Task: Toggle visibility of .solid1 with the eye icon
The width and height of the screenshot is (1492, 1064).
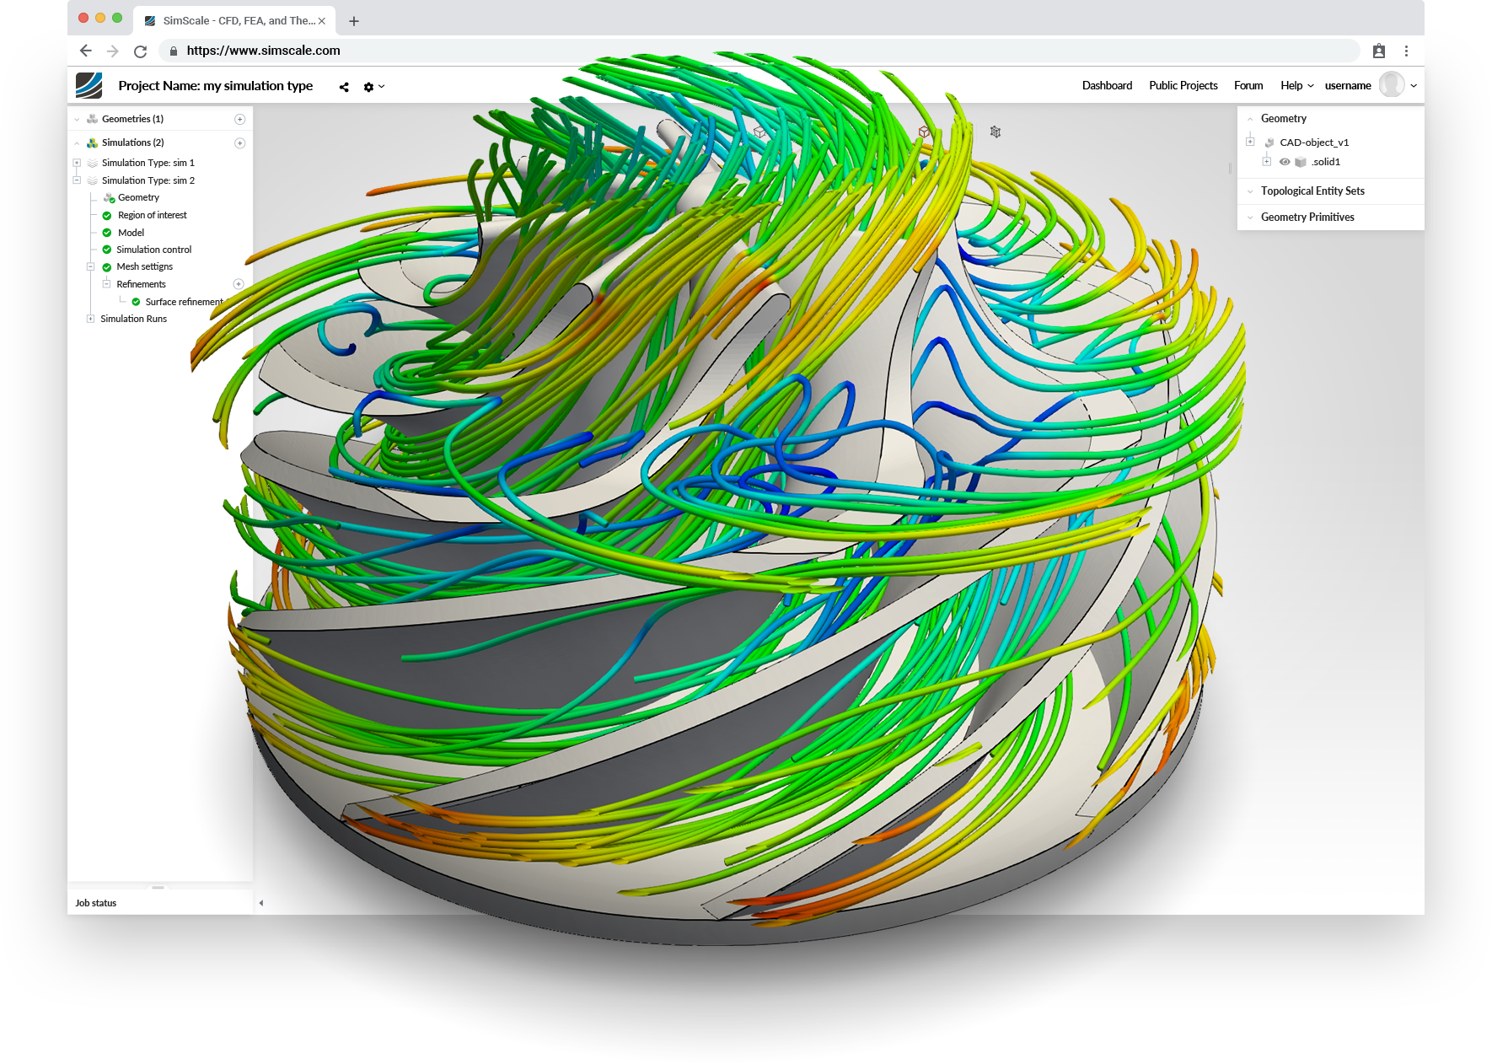Action: [x=1285, y=162]
